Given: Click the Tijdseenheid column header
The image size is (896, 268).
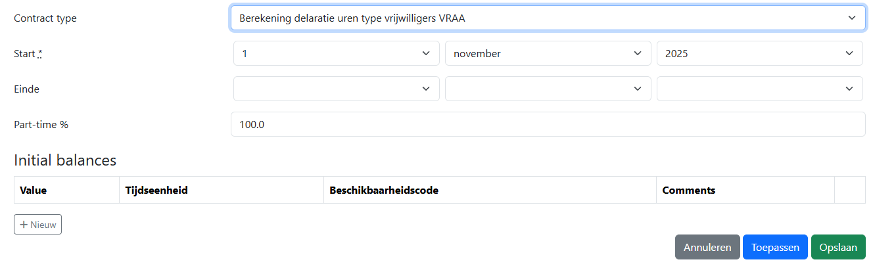Looking at the screenshot, I should [156, 190].
